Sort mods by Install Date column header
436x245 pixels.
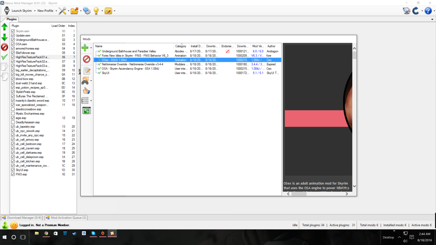pyautogui.click(x=196, y=46)
